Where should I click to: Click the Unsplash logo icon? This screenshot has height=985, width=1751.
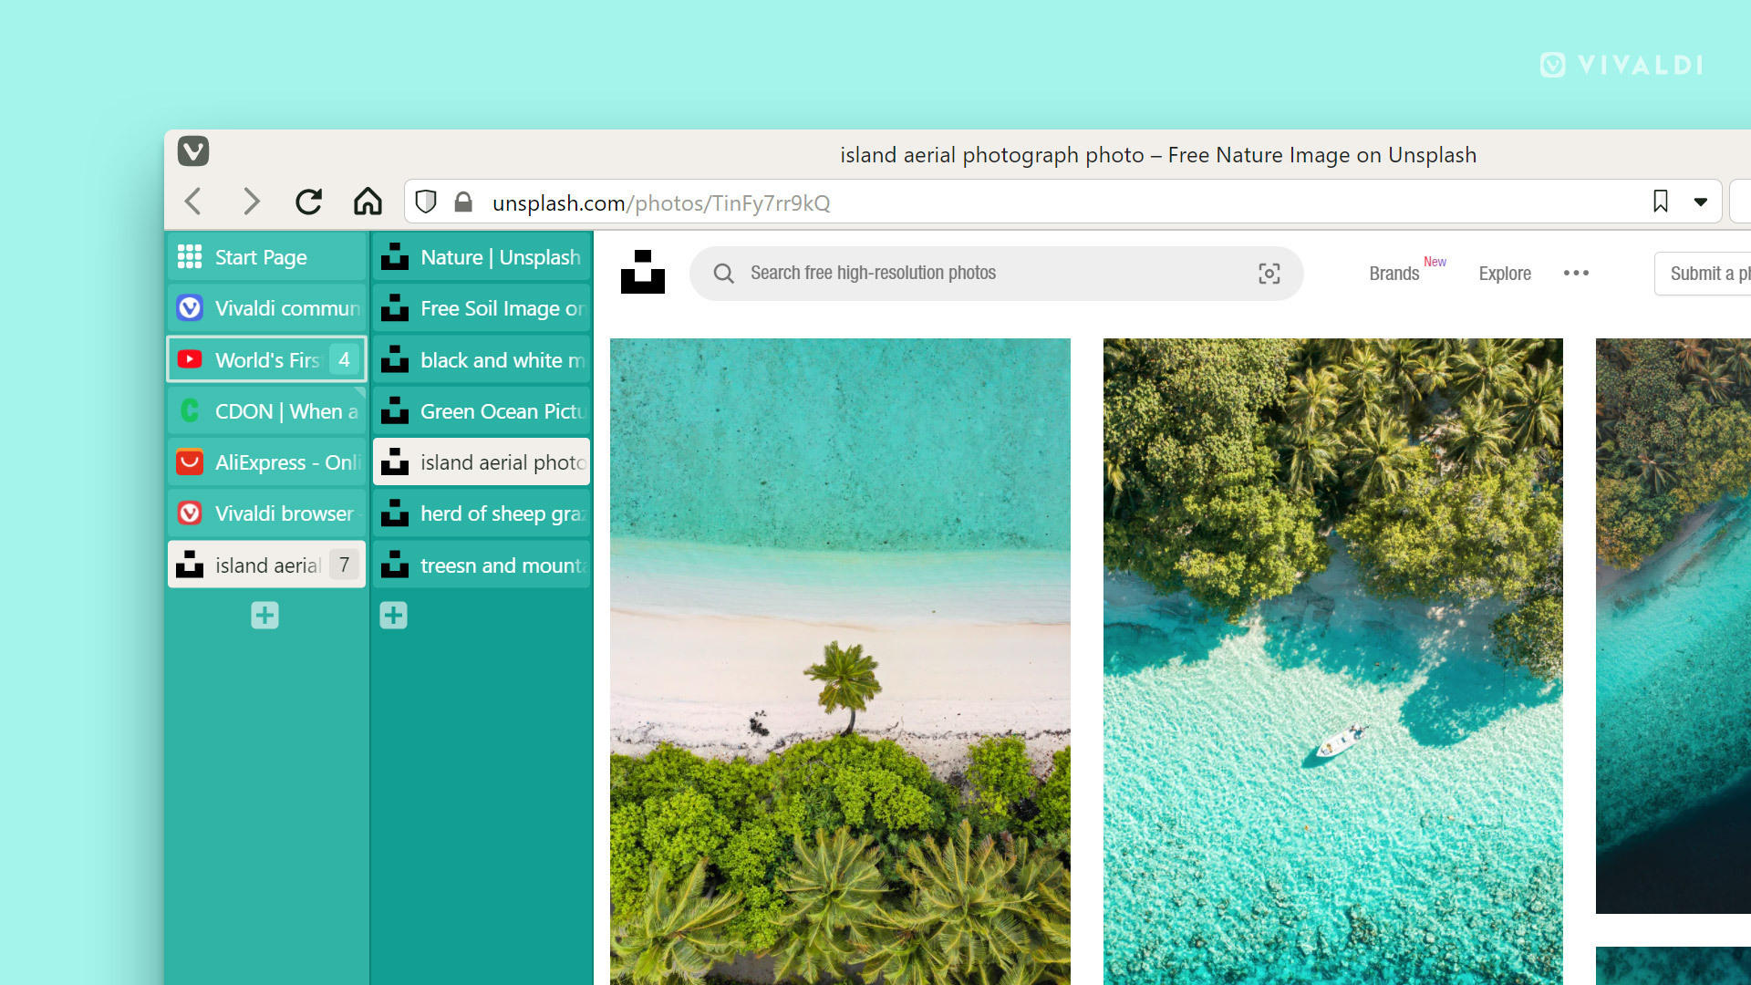(642, 272)
